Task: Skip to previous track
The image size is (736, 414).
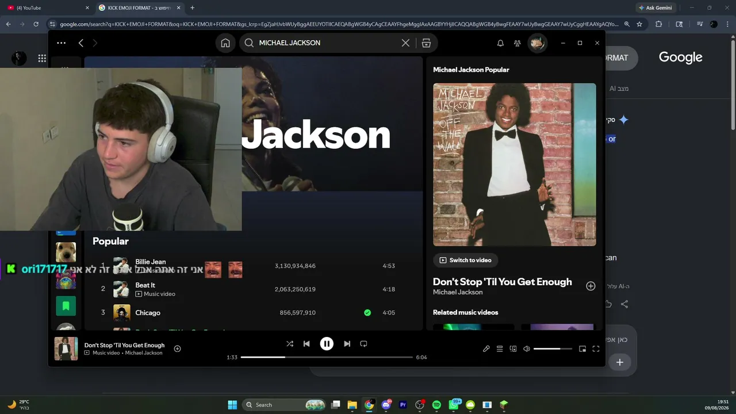Action: point(306,344)
